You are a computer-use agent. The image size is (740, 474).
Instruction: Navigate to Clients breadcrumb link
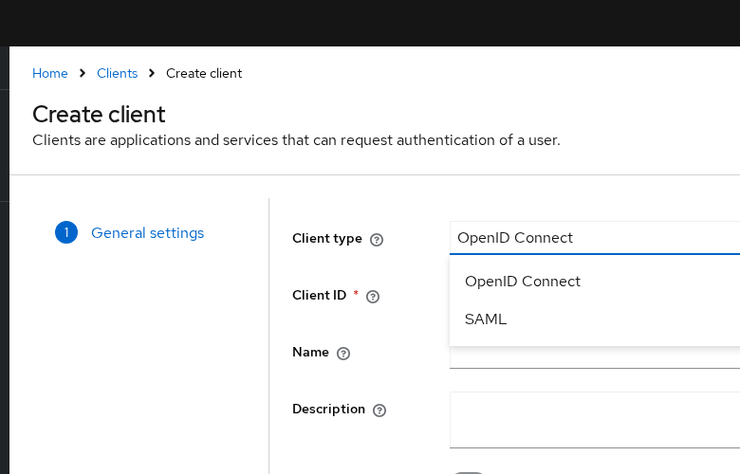pos(117,73)
